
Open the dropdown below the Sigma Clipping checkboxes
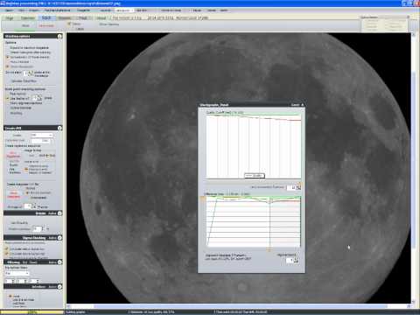pyautogui.click(x=17, y=273)
